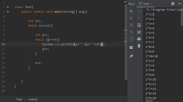Click on 'while (y<=10){' code line

coord(47,40)
